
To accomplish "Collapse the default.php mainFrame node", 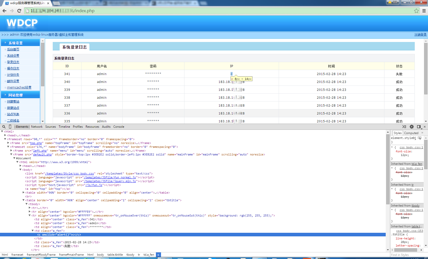I will pyautogui.click(x=11, y=154).
